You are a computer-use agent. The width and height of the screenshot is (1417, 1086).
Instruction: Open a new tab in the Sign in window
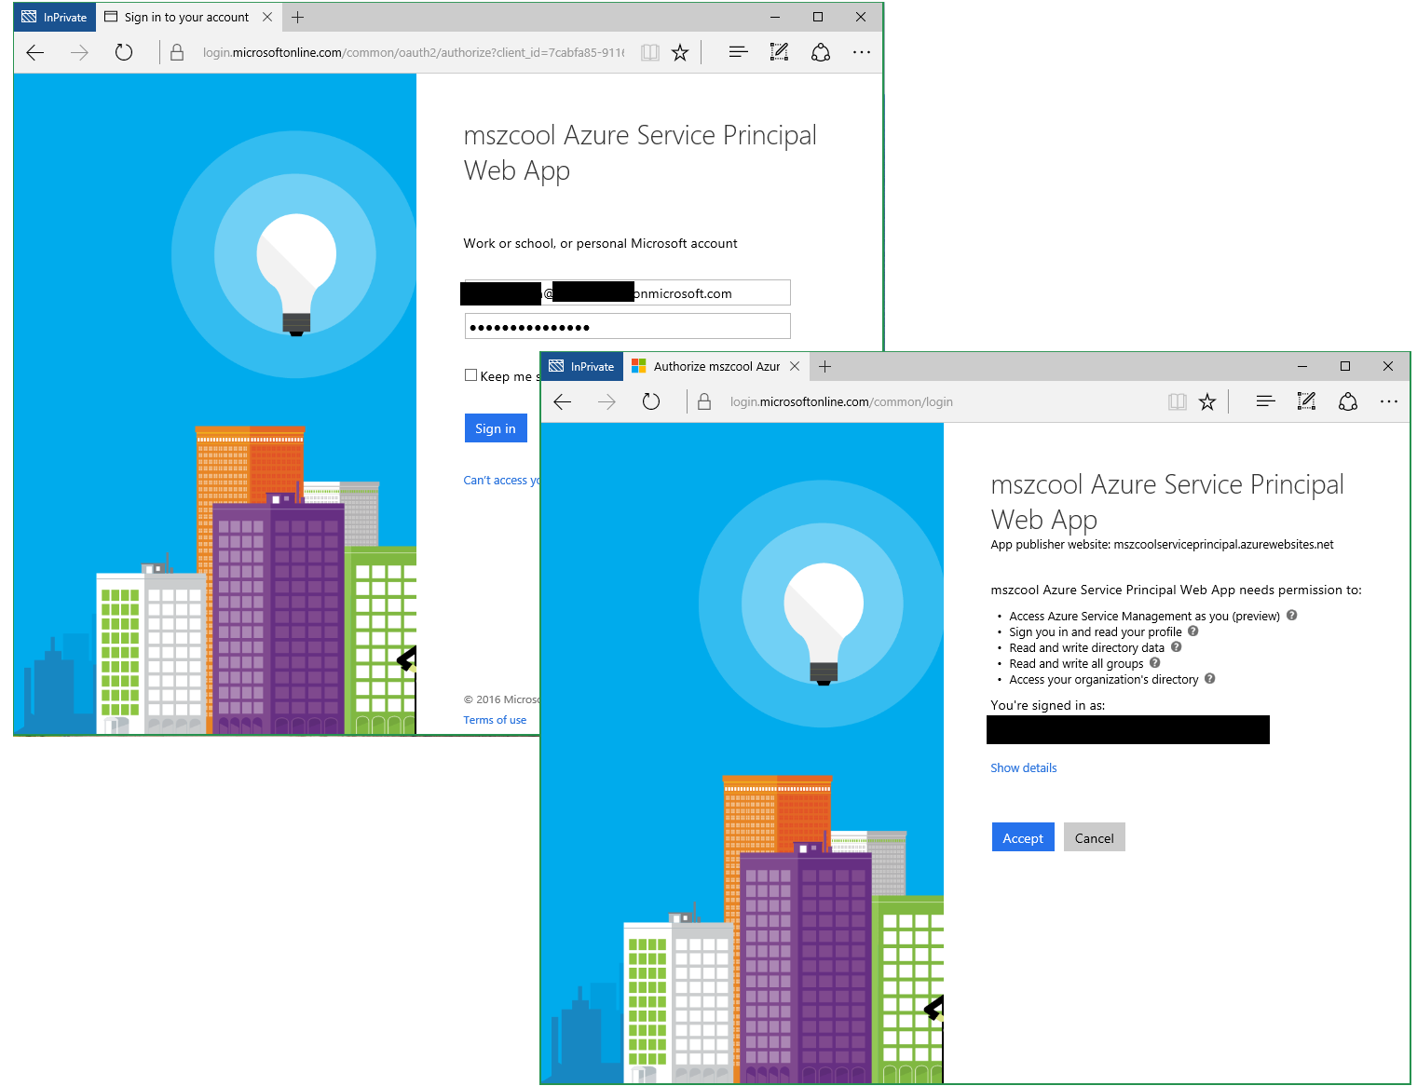tap(298, 17)
